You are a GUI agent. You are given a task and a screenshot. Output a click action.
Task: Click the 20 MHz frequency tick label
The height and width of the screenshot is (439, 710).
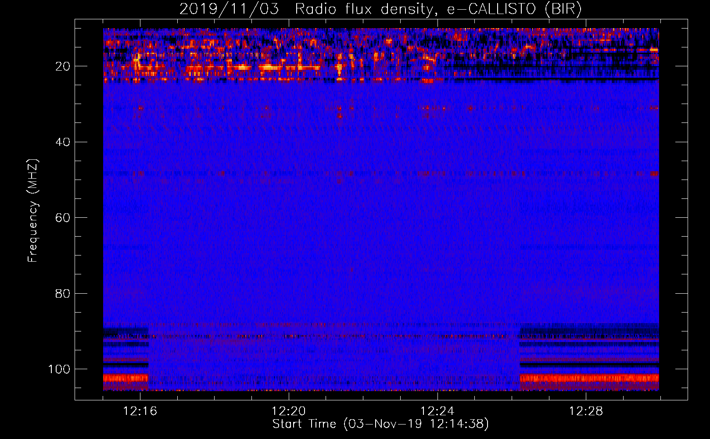pos(63,67)
